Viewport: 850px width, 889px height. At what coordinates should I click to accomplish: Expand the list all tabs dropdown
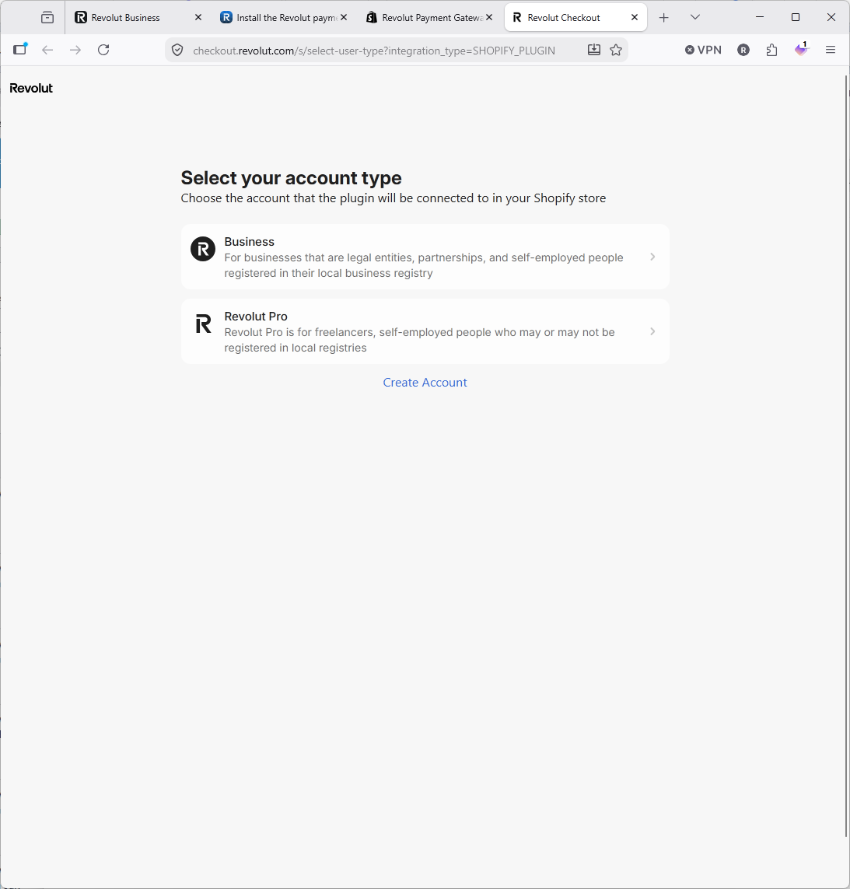click(x=695, y=18)
